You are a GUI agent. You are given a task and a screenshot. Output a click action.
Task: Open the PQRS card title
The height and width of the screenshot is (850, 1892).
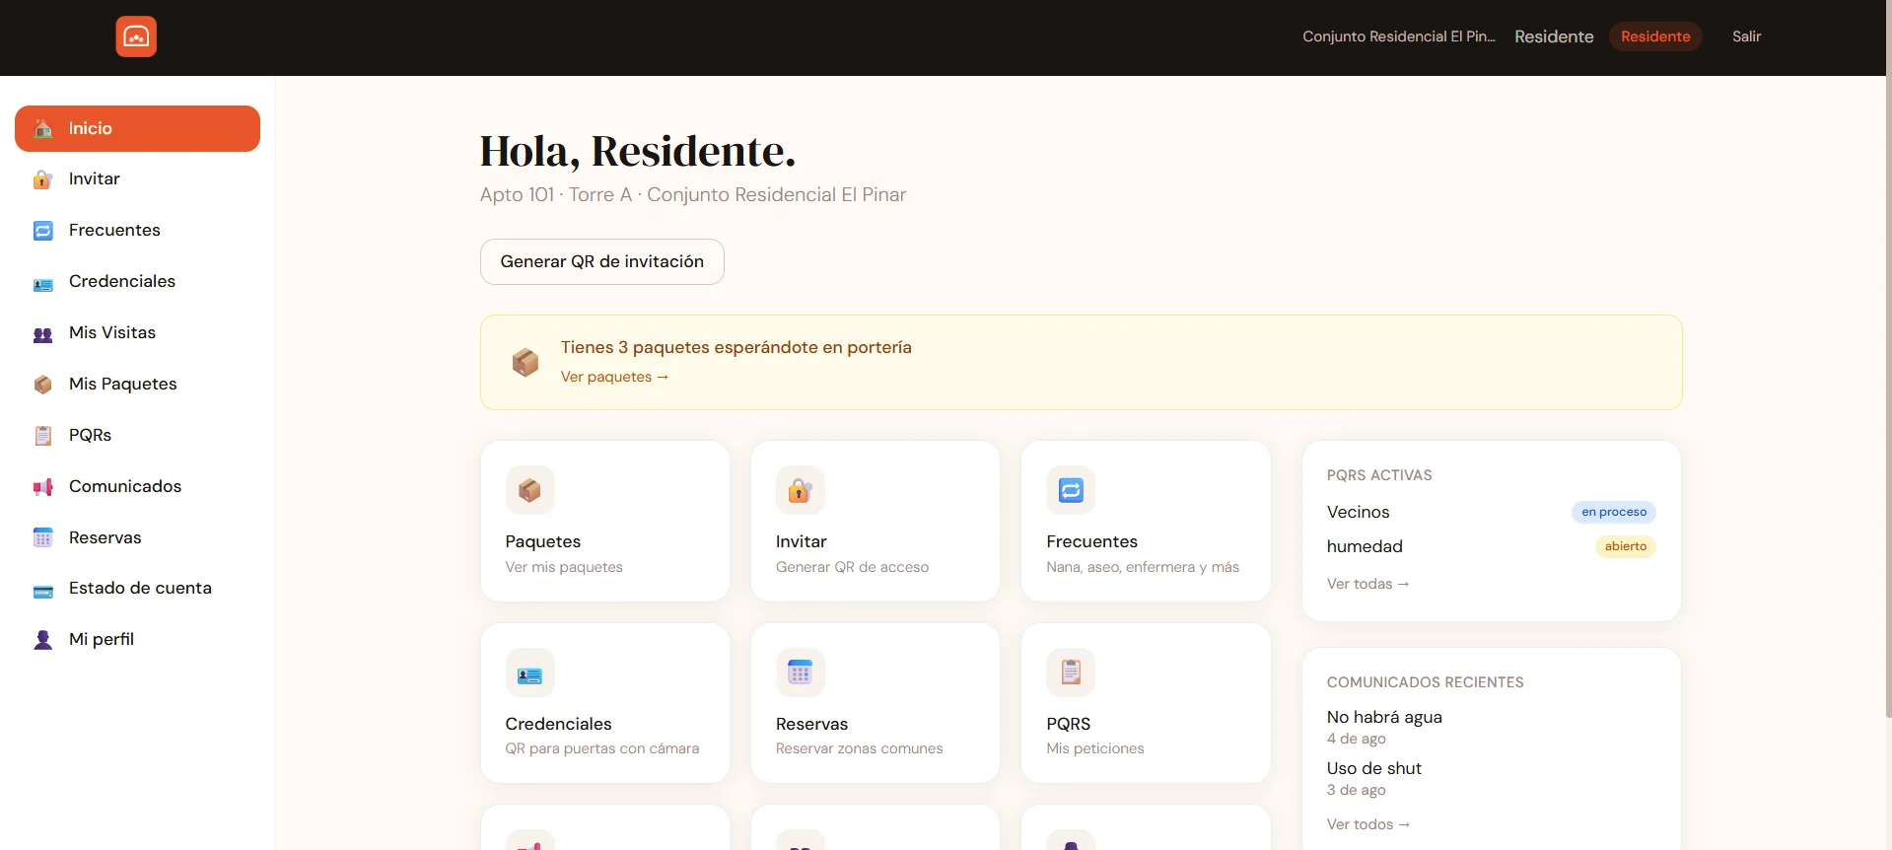(x=1069, y=724)
